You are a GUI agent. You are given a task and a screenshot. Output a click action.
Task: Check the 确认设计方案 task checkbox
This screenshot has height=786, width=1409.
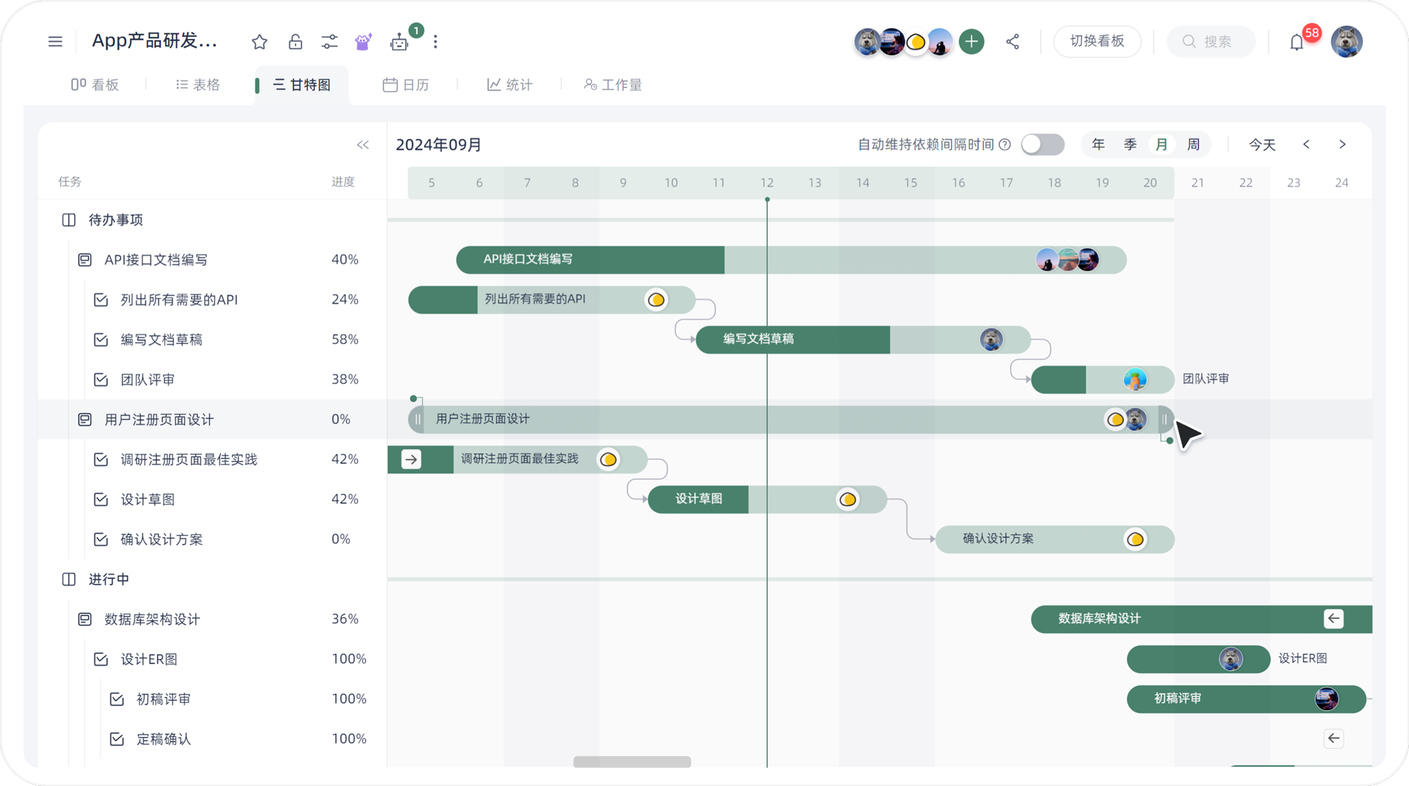[100, 539]
